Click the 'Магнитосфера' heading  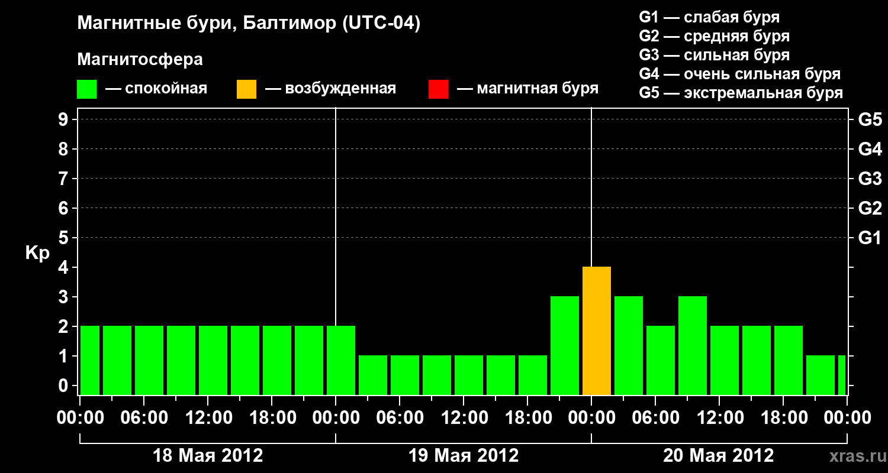click(x=140, y=60)
